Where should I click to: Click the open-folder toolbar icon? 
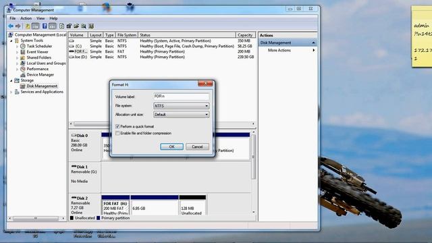[76, 26]
